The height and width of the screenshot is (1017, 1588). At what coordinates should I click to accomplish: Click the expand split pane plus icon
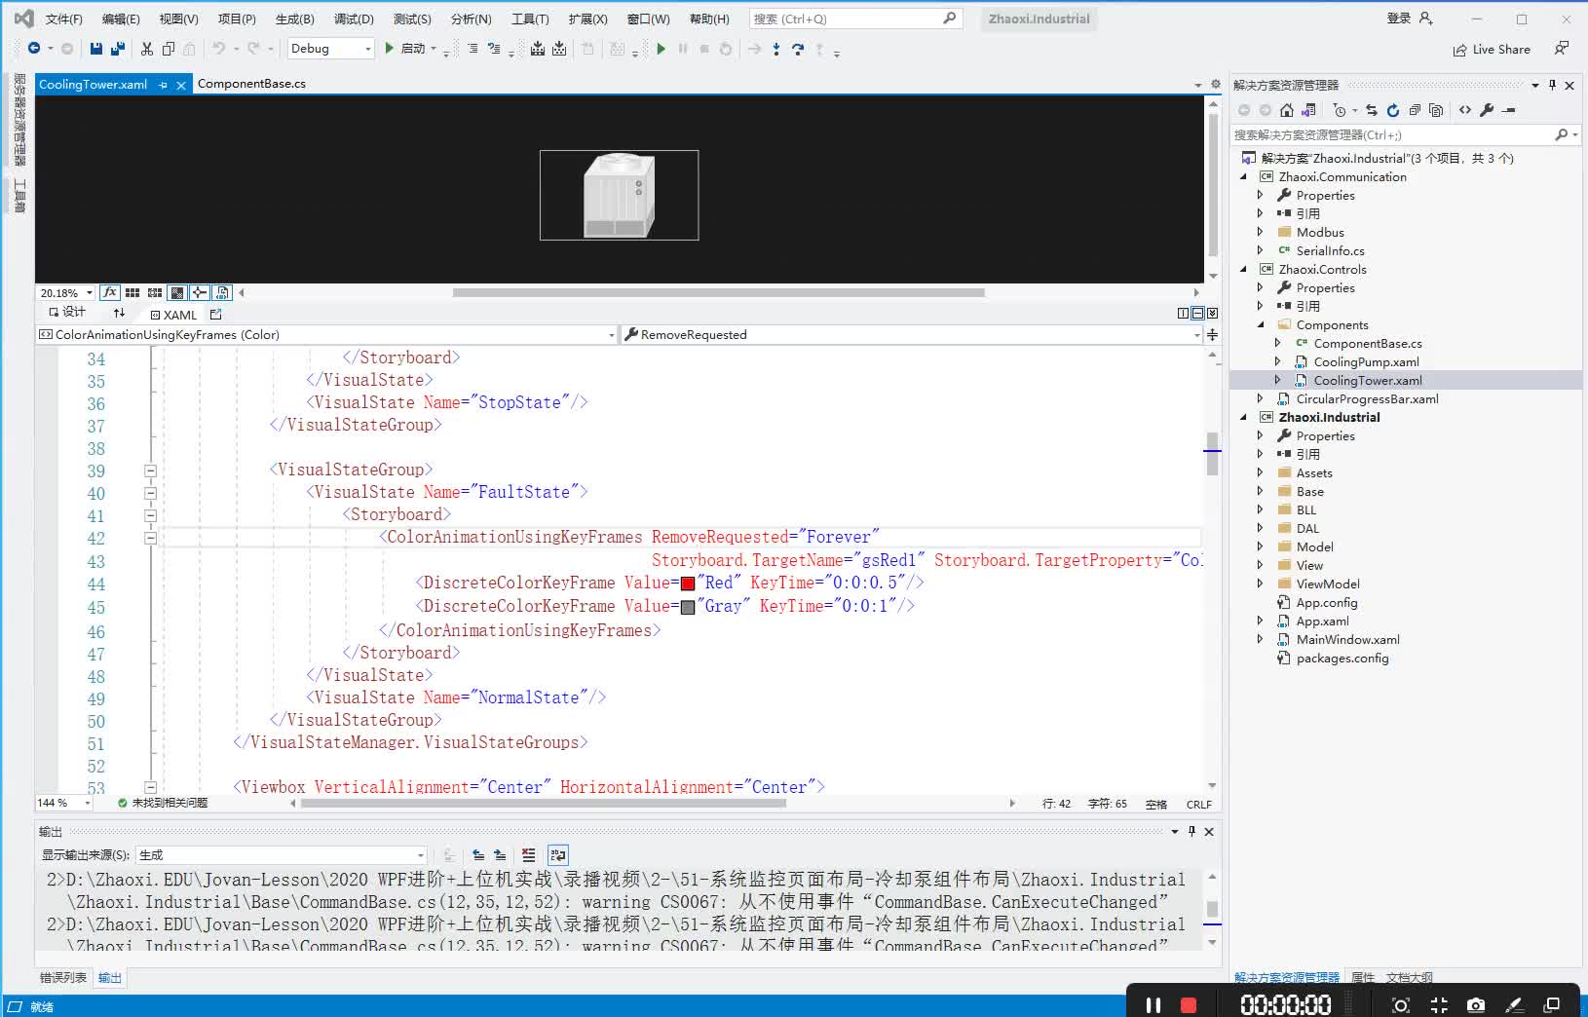tap(1212, 334)
